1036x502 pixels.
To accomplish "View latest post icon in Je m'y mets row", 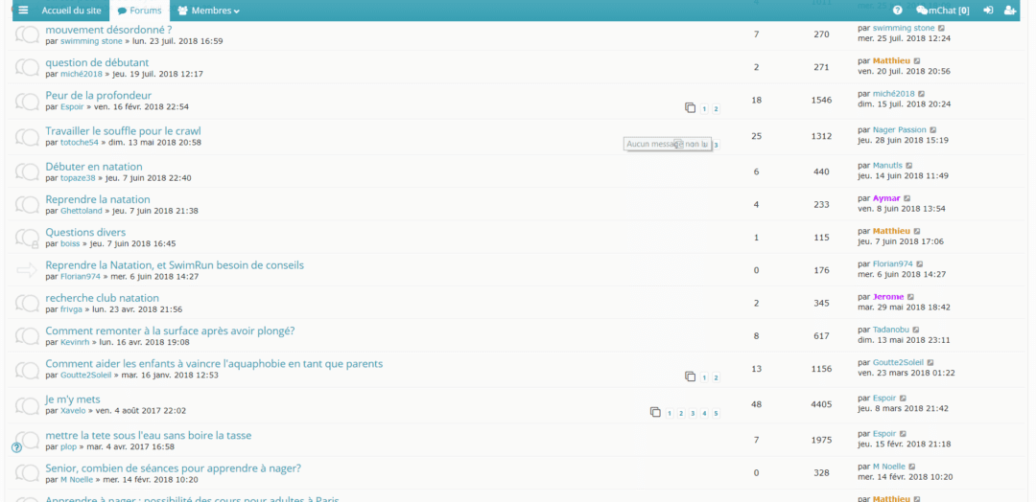I will (904, 399).
